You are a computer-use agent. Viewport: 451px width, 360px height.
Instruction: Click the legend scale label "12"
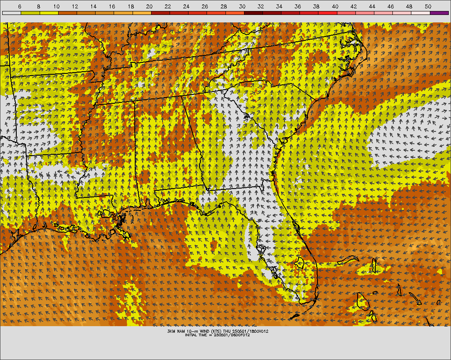(x=75, y=6)
